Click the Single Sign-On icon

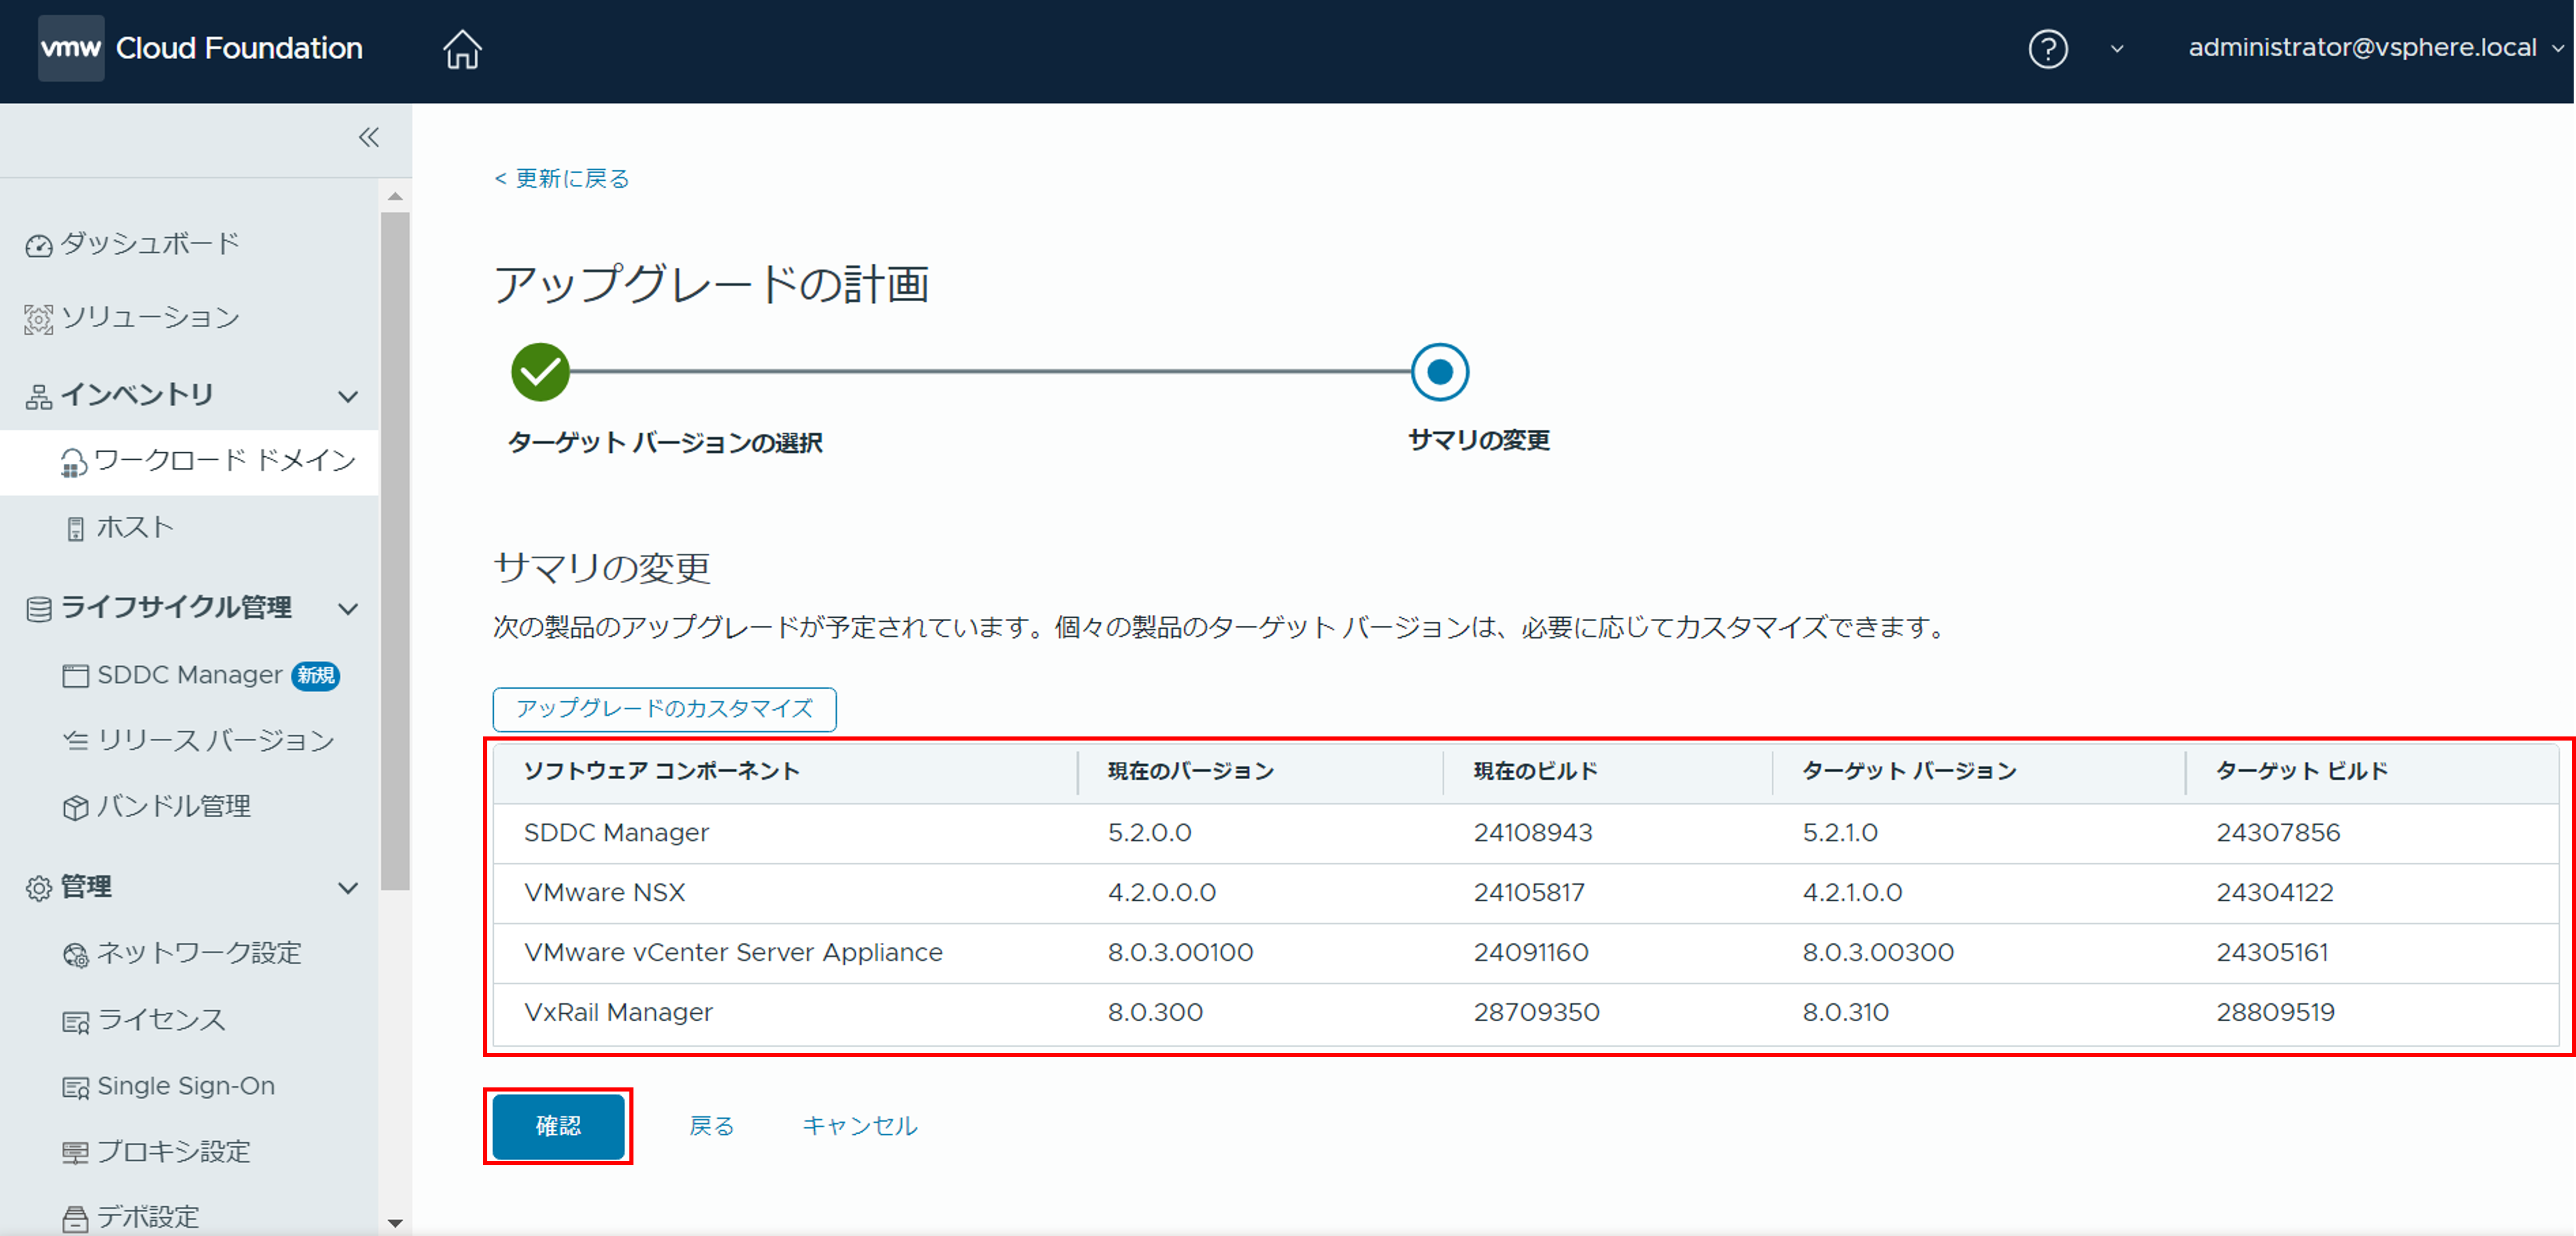tap(75, 1087)
